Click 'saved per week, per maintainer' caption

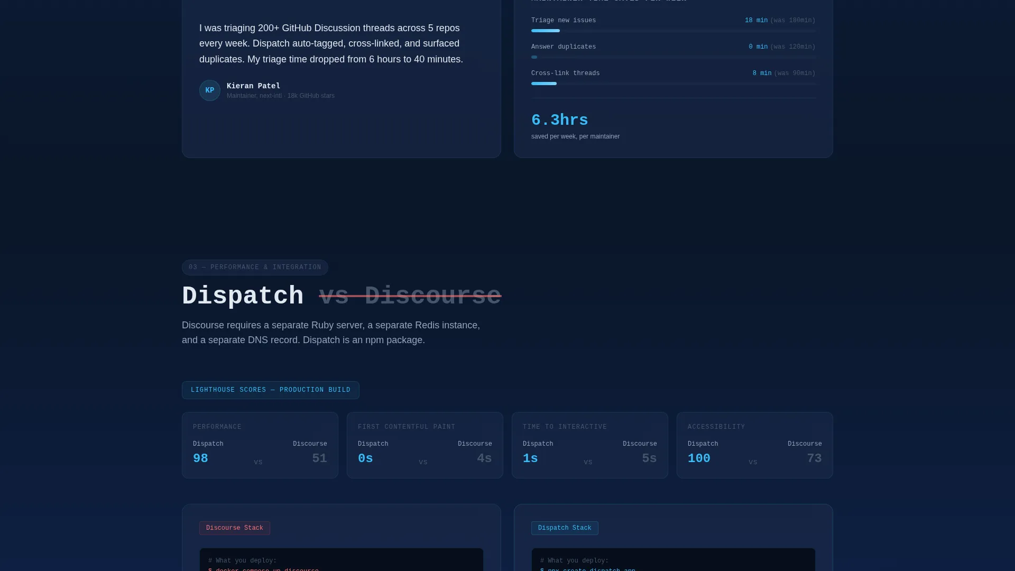pos(575,136)
